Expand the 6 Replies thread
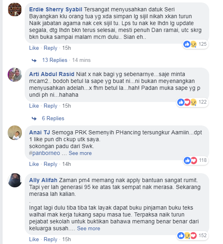 click(53, 118)
